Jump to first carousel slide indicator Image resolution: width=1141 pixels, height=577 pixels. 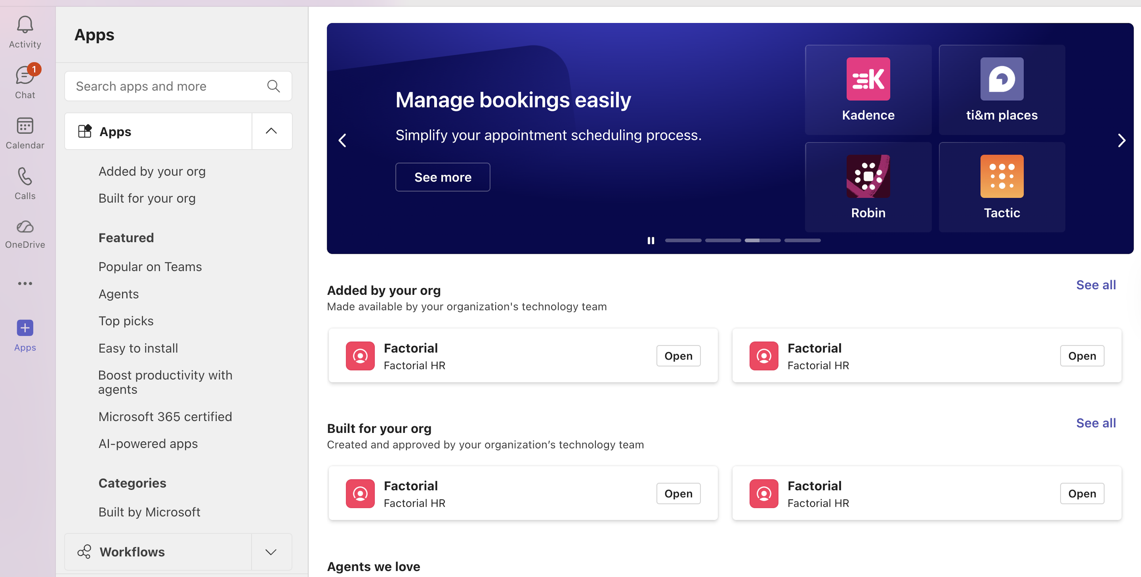(683, 241)
